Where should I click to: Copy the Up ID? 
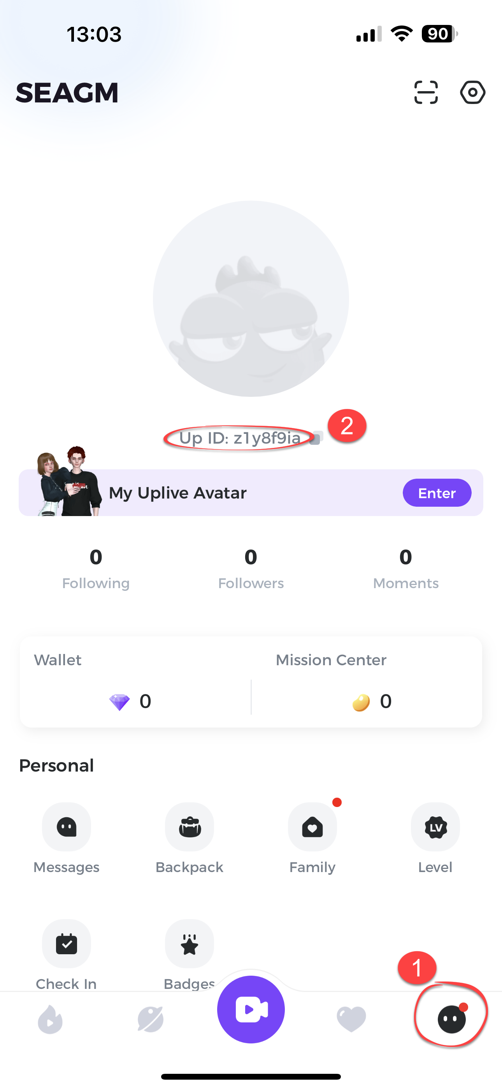click(316, 438)
